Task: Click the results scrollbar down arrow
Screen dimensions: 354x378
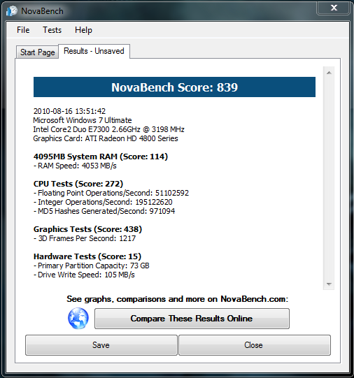Action: coord(329,284)
